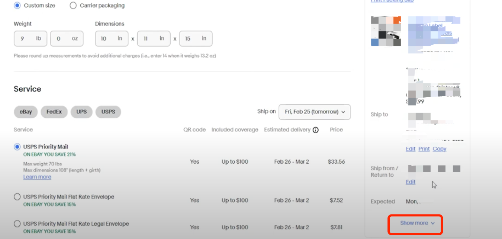Select the Custom size radio option
The height and width of the screenshot is (239, 502).
tap(17, 6)
